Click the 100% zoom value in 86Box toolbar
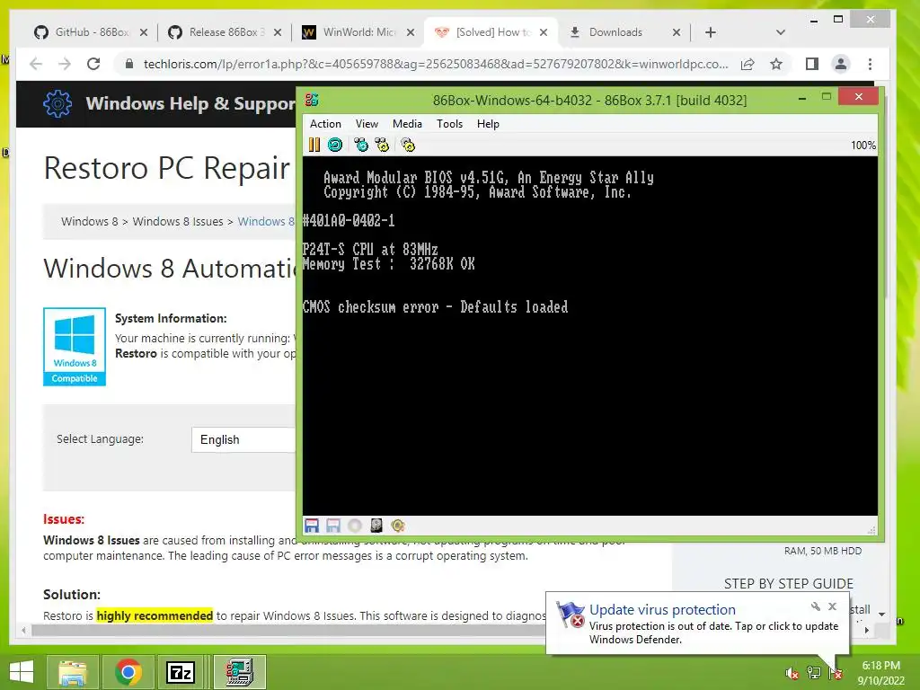 [863, 146]
